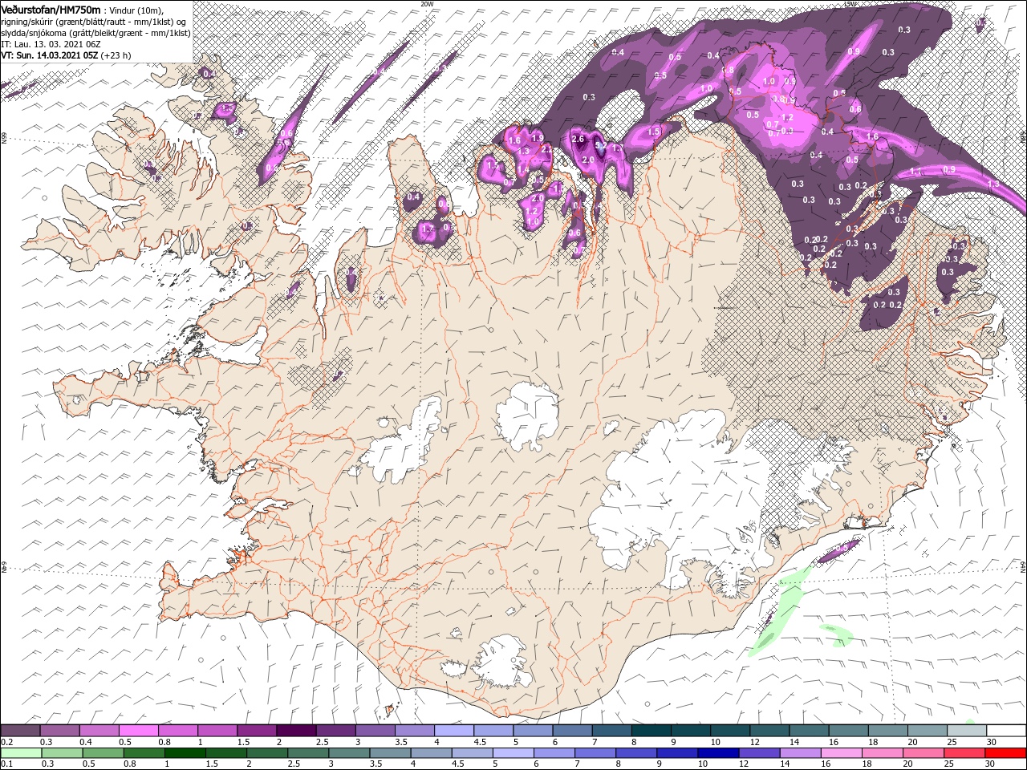The width and height of the screenshot is (1027, 770).
Task: Click the "0.2" label in the upper legend
Action: click(x=6, y=742)
